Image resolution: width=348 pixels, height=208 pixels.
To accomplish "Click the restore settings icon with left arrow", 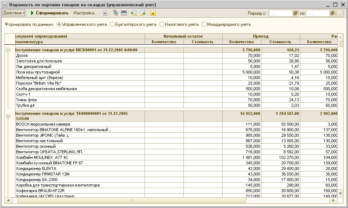I will [x=134, y=13].
